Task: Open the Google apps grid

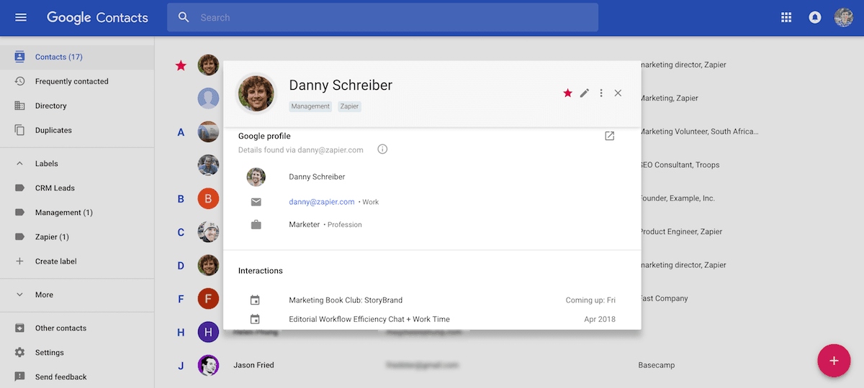Action: tap(786, 17)
